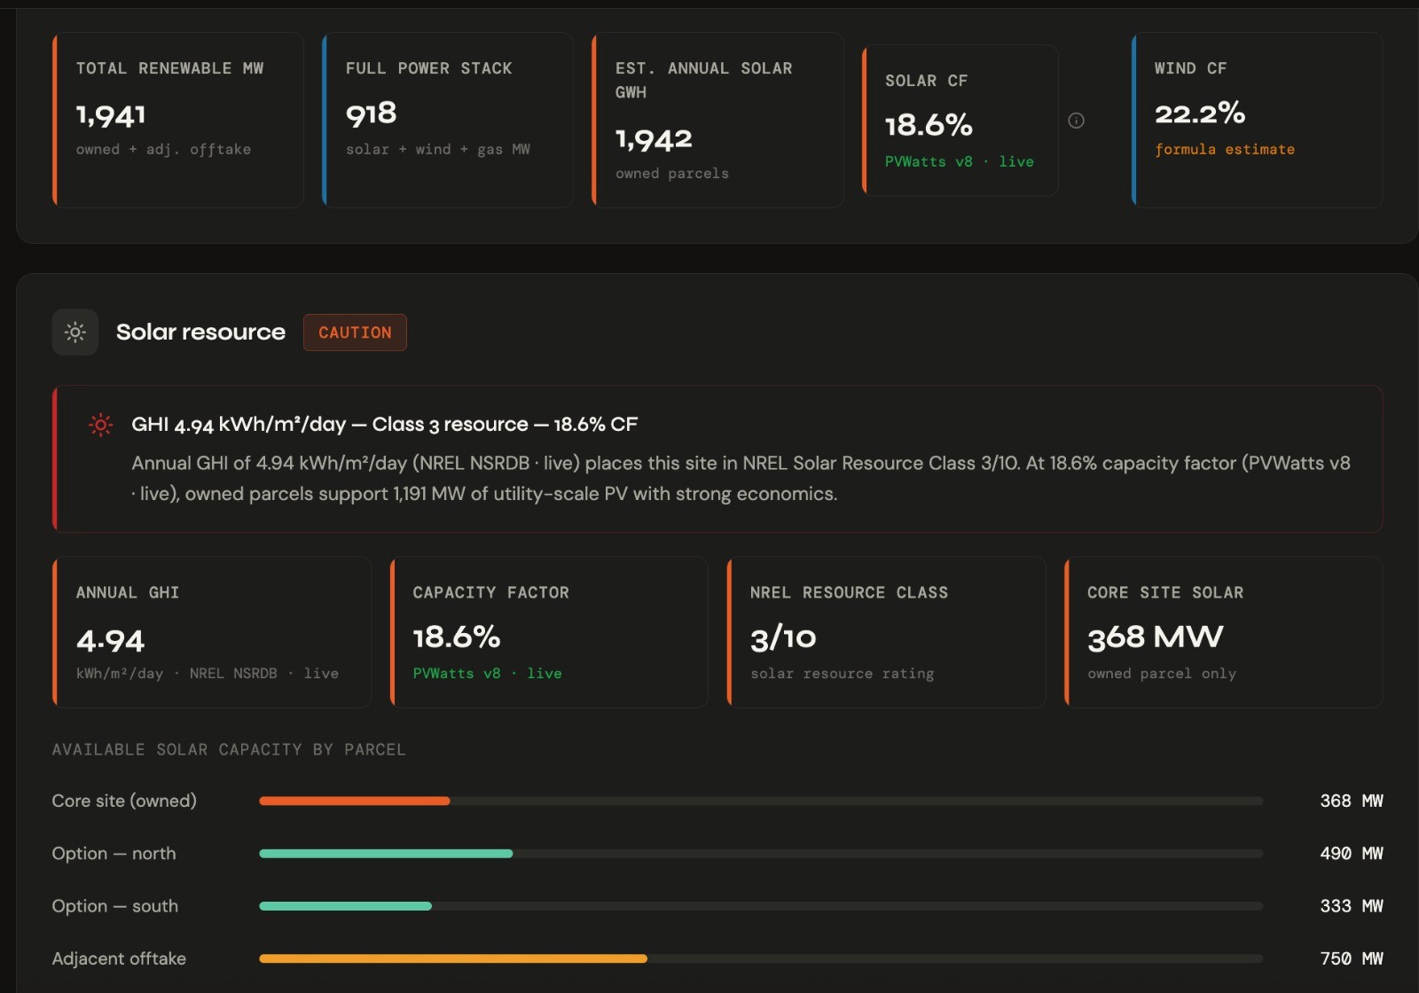The image size is (1419, 993).
Task: Click 'owned parcels' under Est. Annual Solar GWh
Action: (672, 173)
